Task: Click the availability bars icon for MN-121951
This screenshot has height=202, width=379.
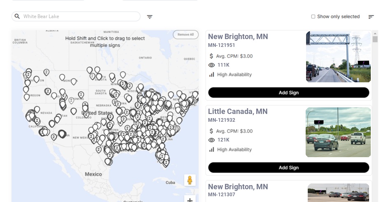Action: coord(212,74)
